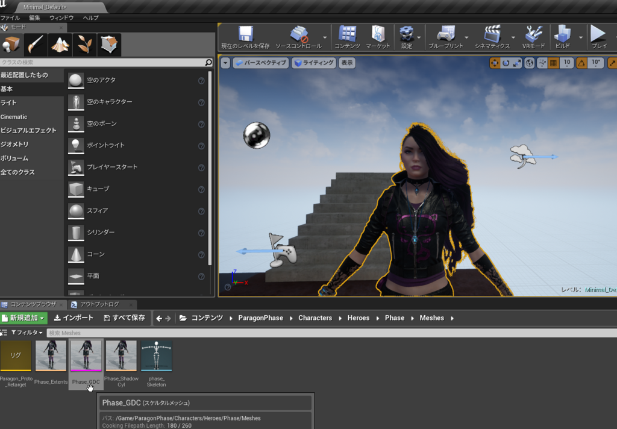
Task: Select the Landscape mode mountain icon
Action: pyautogui.click(x=60, y=45)
